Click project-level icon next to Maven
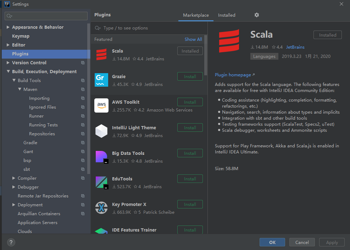 click(83, 89)
